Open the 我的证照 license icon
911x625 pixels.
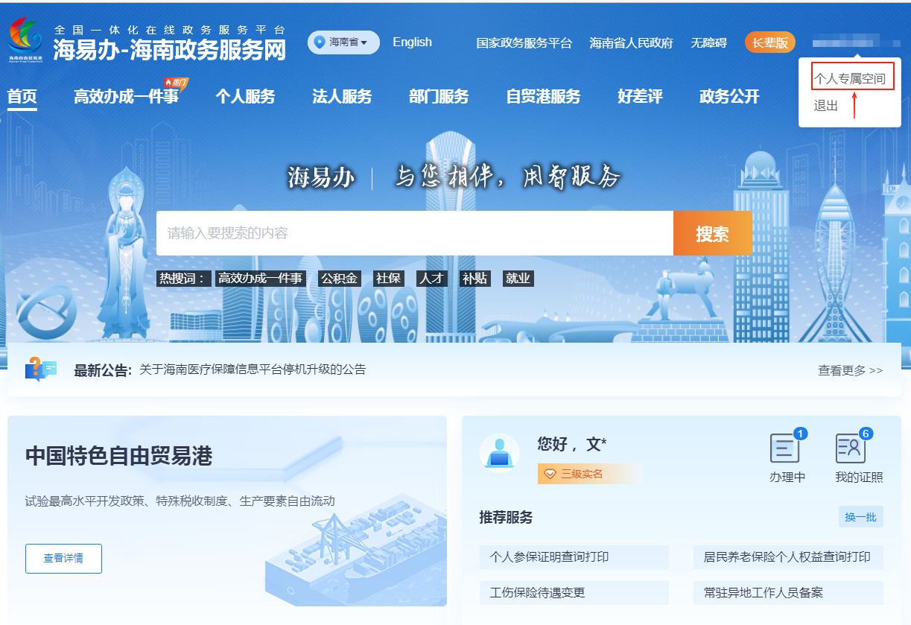[x=851, y=448]
